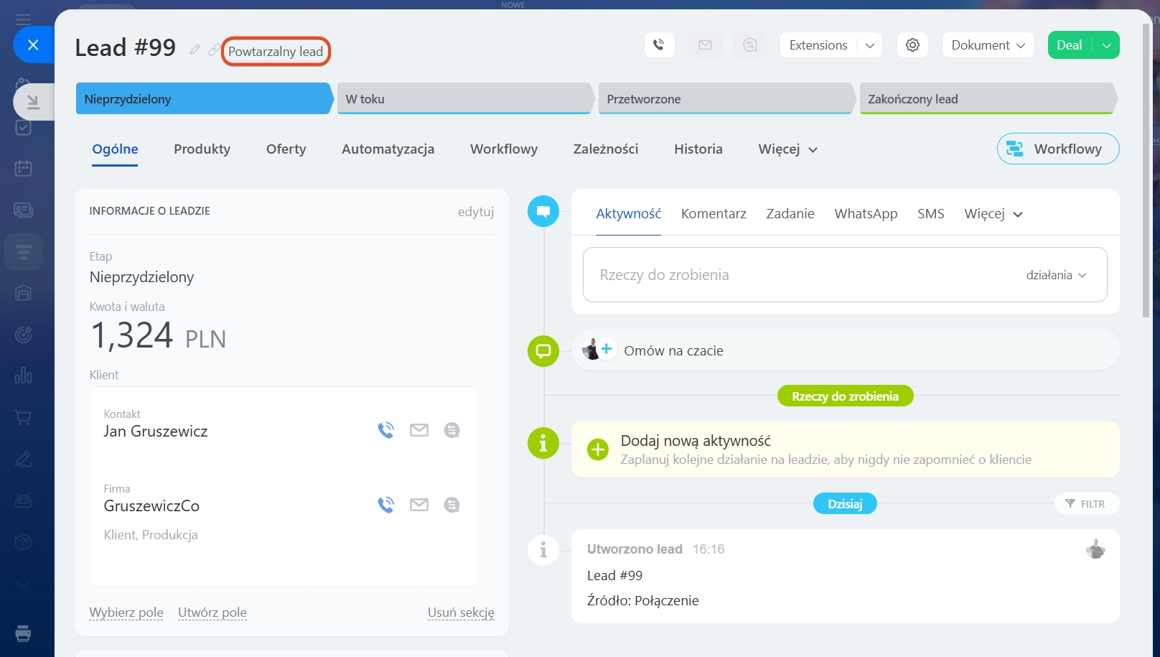1160x657 pixels.
Task: Select the WhatsApp tab
Action: pyautogui.click(x=866, y=214)
